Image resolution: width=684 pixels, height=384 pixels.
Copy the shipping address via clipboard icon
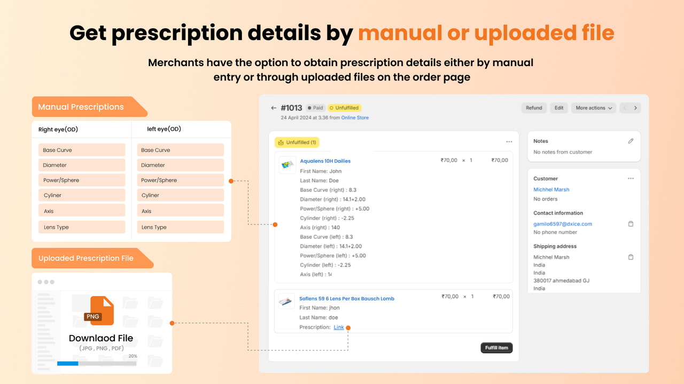[631, 257]
